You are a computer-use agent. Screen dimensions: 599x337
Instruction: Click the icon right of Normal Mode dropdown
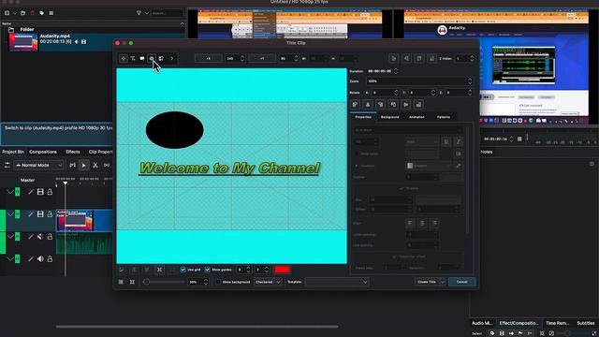point(72,165)
